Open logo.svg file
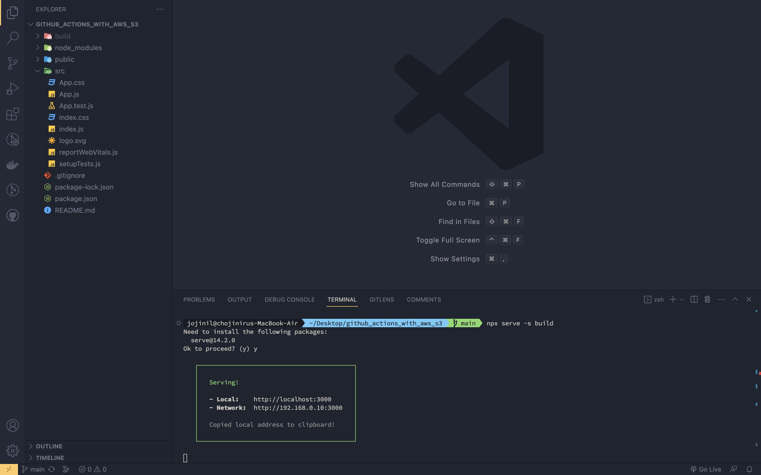This screenshot has width=761, height=475. (x=99, y=141)
